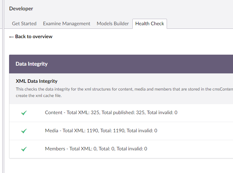Open the Get Started tab
Viewport: 233px width, 173px height.
[24, 24]
